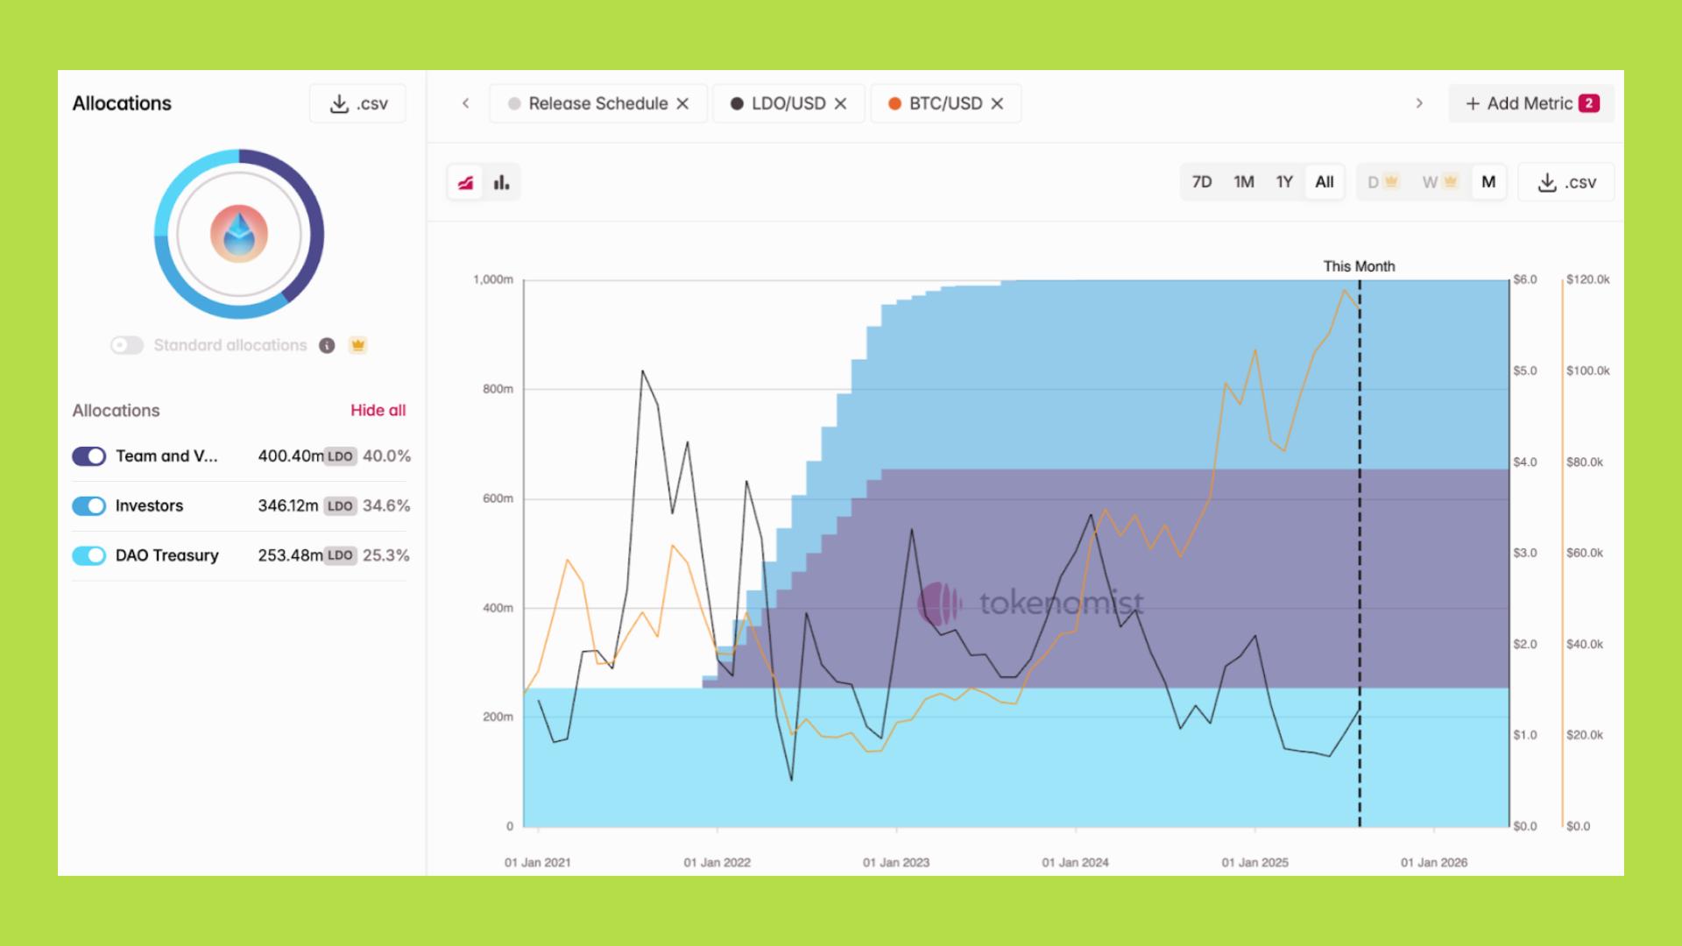Remove the BTC/USD metric chip
Viewport: 1682px width, 946px height.
coord(997,103)
